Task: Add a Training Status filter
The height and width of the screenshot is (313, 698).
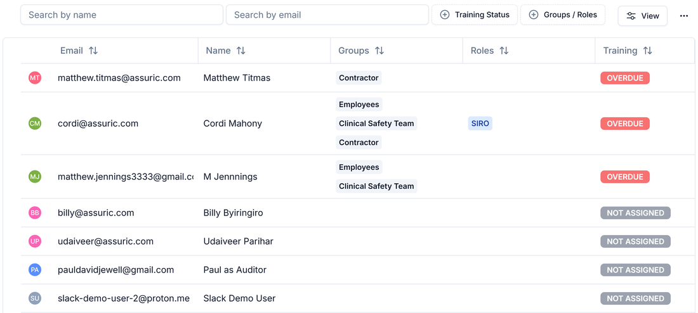Action: click(475, 15)
